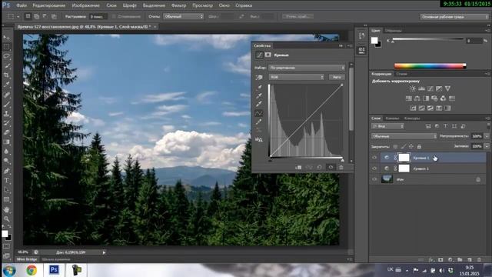Select the Crop tool
The height and width of the screenshot is (277, 492).
click(x=7, y=75)
